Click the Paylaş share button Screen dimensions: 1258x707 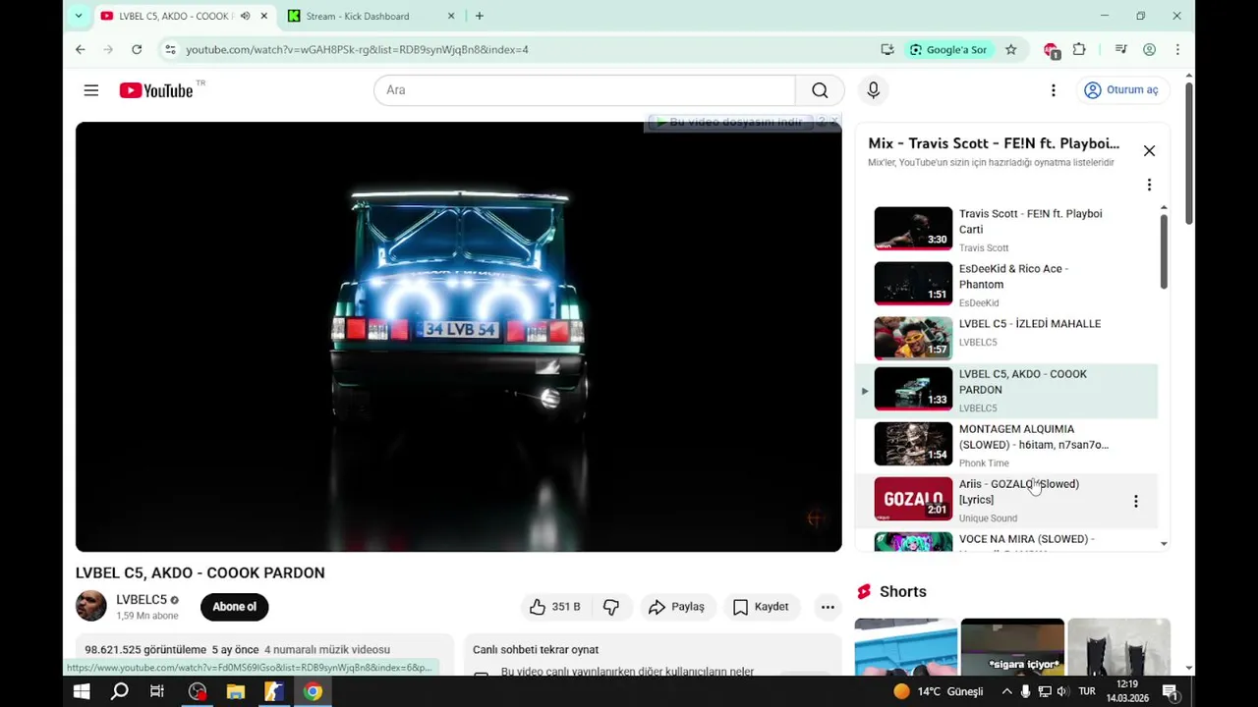[676, 607]
